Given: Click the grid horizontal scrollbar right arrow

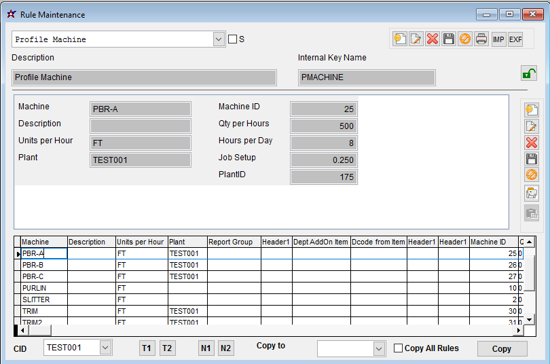Looking at the screenshot, I should 519,330.
